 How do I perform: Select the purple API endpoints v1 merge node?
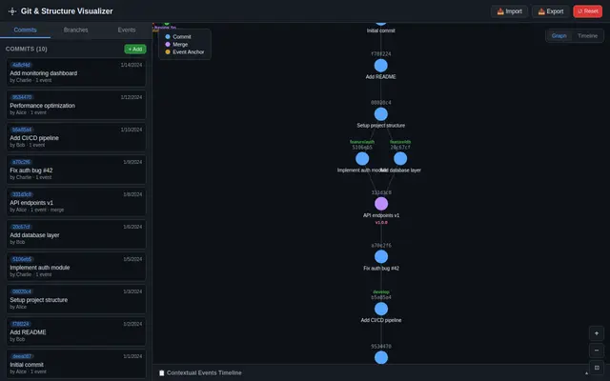tap(381, 203)
